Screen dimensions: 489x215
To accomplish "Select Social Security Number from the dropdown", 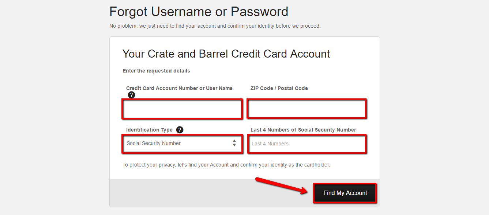I will coord(182,143).
